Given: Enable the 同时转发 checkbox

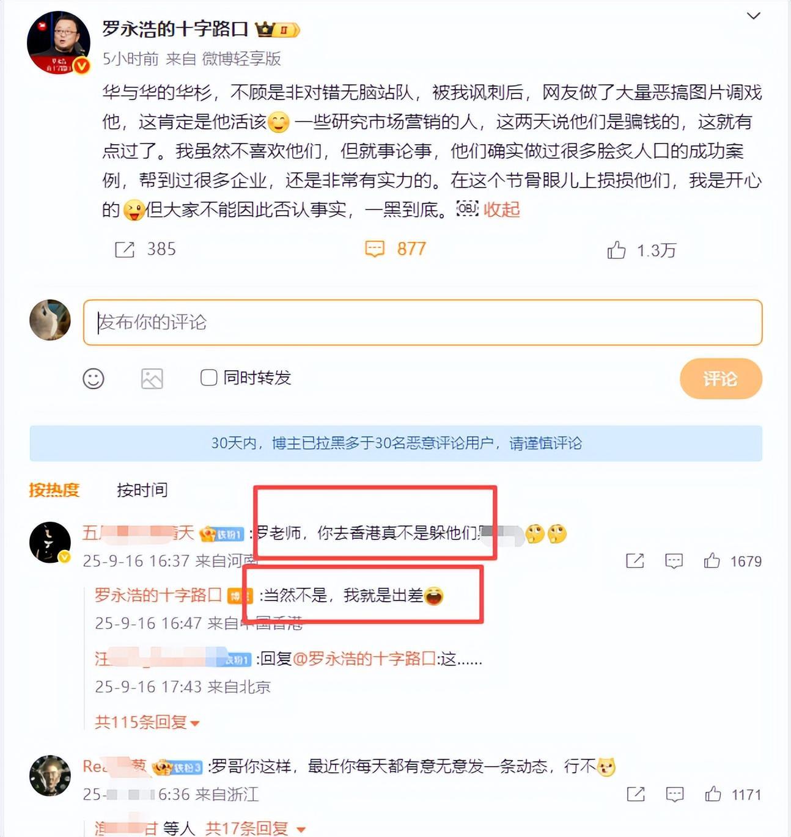Looking at the screenshot, I should [209, 378].
